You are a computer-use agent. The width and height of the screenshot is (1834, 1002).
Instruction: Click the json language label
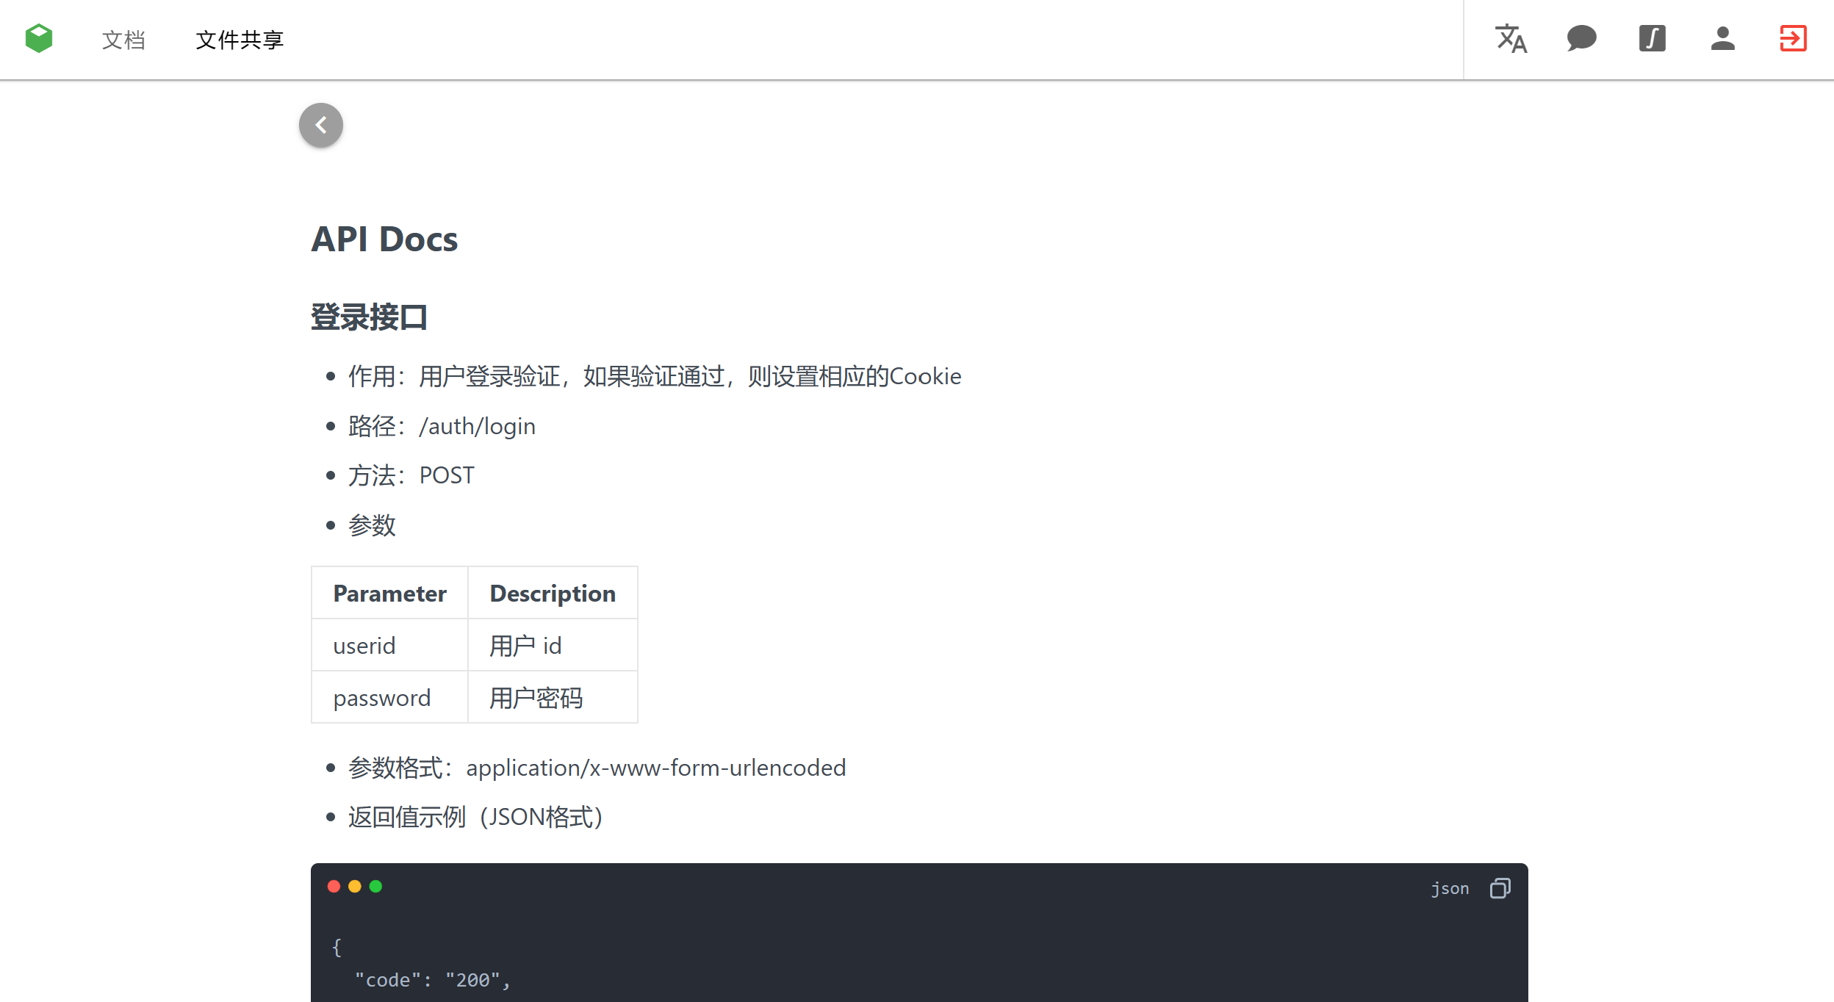(1450, 888)
